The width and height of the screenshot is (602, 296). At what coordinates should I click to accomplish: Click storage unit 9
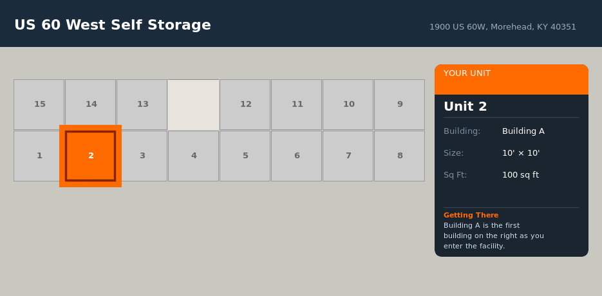[x=400, y=104]
